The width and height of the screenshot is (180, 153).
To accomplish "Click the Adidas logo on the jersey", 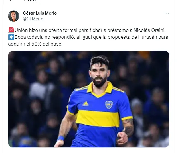I will point(86,103).
